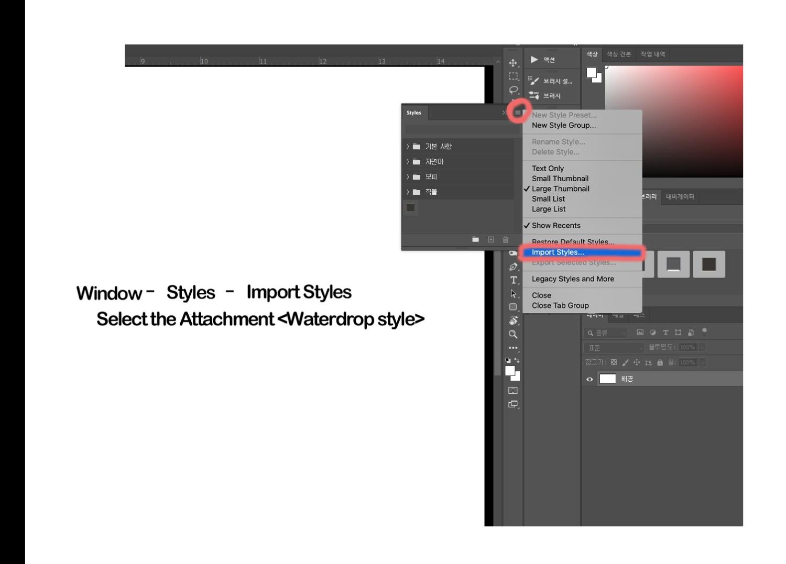Click the Change Screen Mode icon
This screenshot has height=564, width=786.
click(x=513, y=404)
